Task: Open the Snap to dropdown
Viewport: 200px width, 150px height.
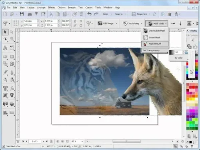Action: [x=120, y=14]
